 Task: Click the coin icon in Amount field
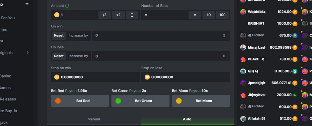(x=56, y=15)
